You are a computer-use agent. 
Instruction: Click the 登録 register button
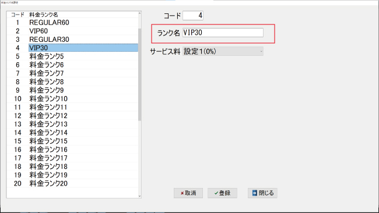pyautogui.click(x=222, y=193)
